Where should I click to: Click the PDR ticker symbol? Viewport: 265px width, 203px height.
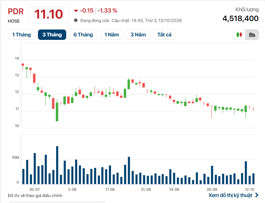click(16, 12)
